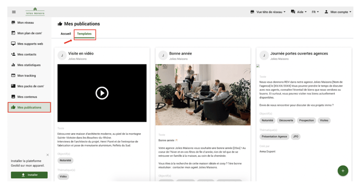Click the Installer la plateforme Geolid text
Viewport: 361px width, 192px height.
click(x=28, y=163)
